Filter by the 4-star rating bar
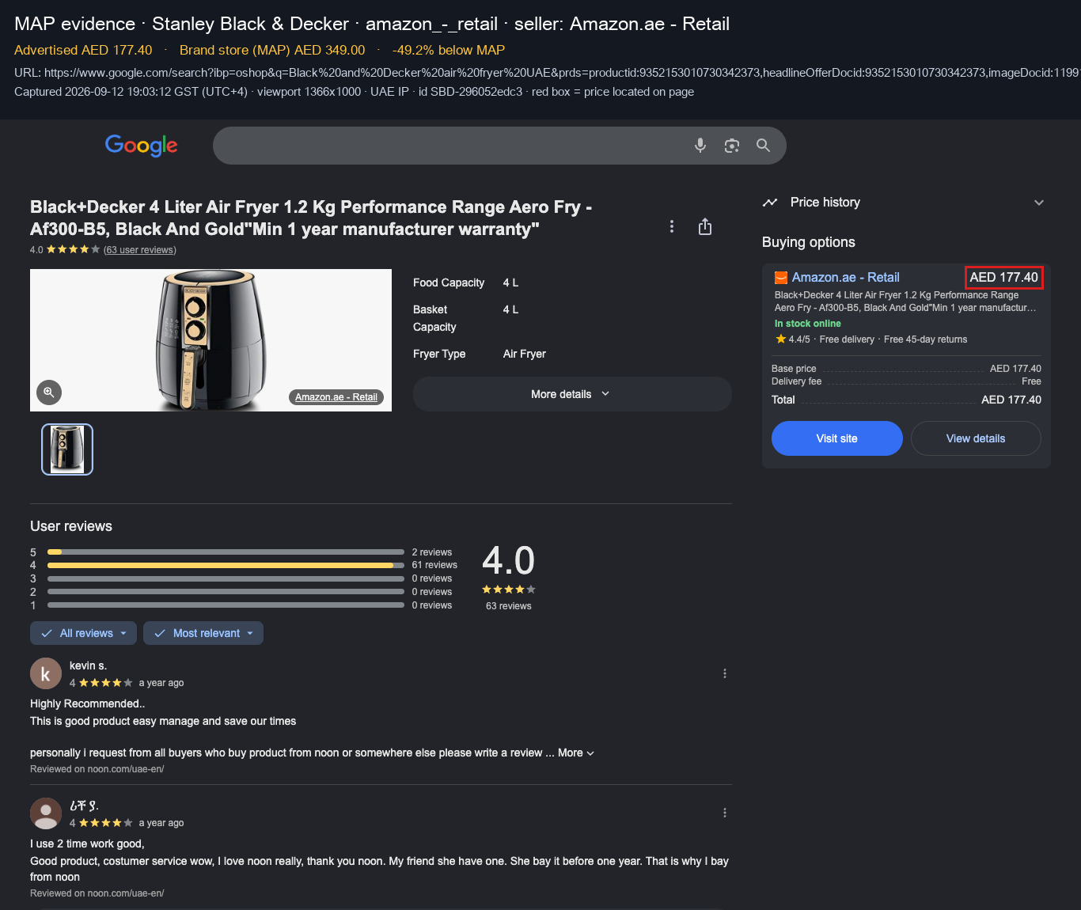Viewport: 1081px width, 910px height. coord(226,565)
